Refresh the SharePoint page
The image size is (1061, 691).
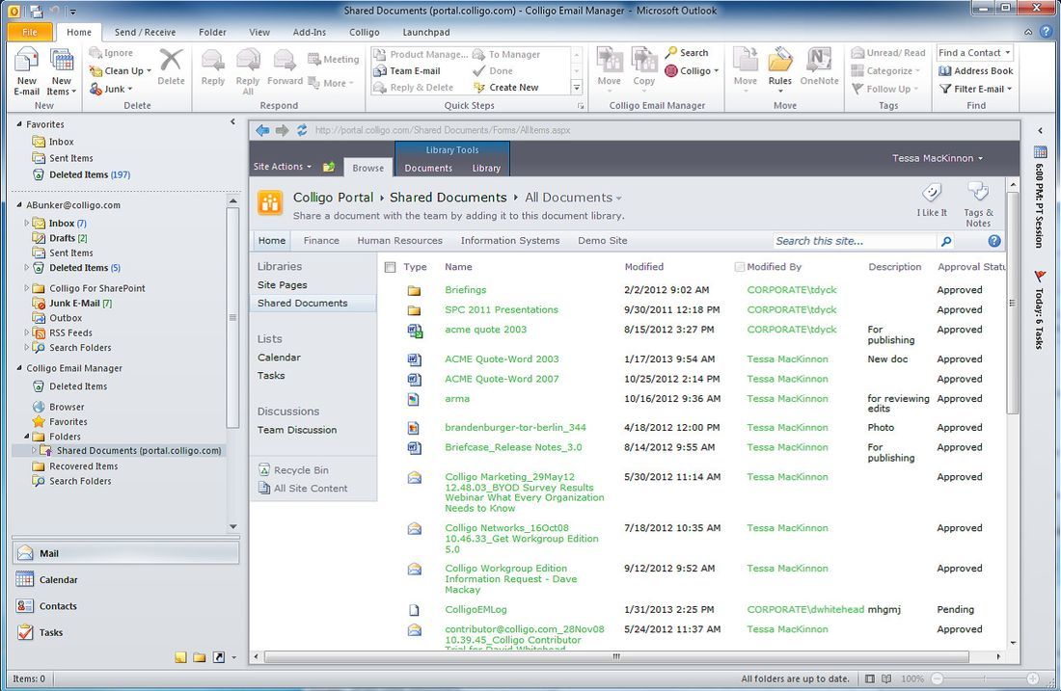pos(302,130)
